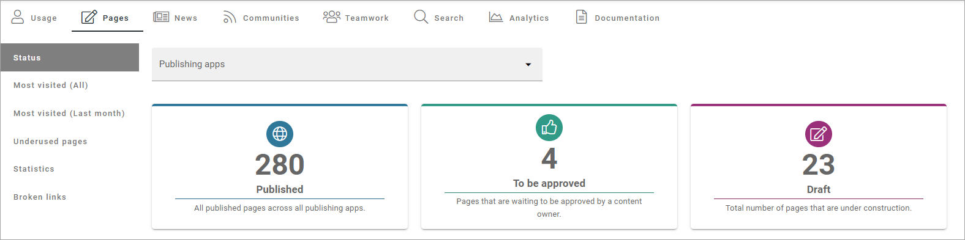Click the dropdown arrow beside Publishing apps

point(528,65)
